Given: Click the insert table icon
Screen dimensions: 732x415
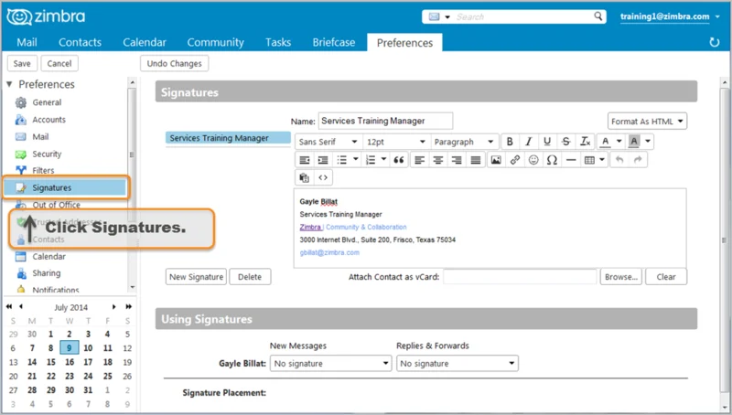Looking at the screenshot, I should coord(589,160).
